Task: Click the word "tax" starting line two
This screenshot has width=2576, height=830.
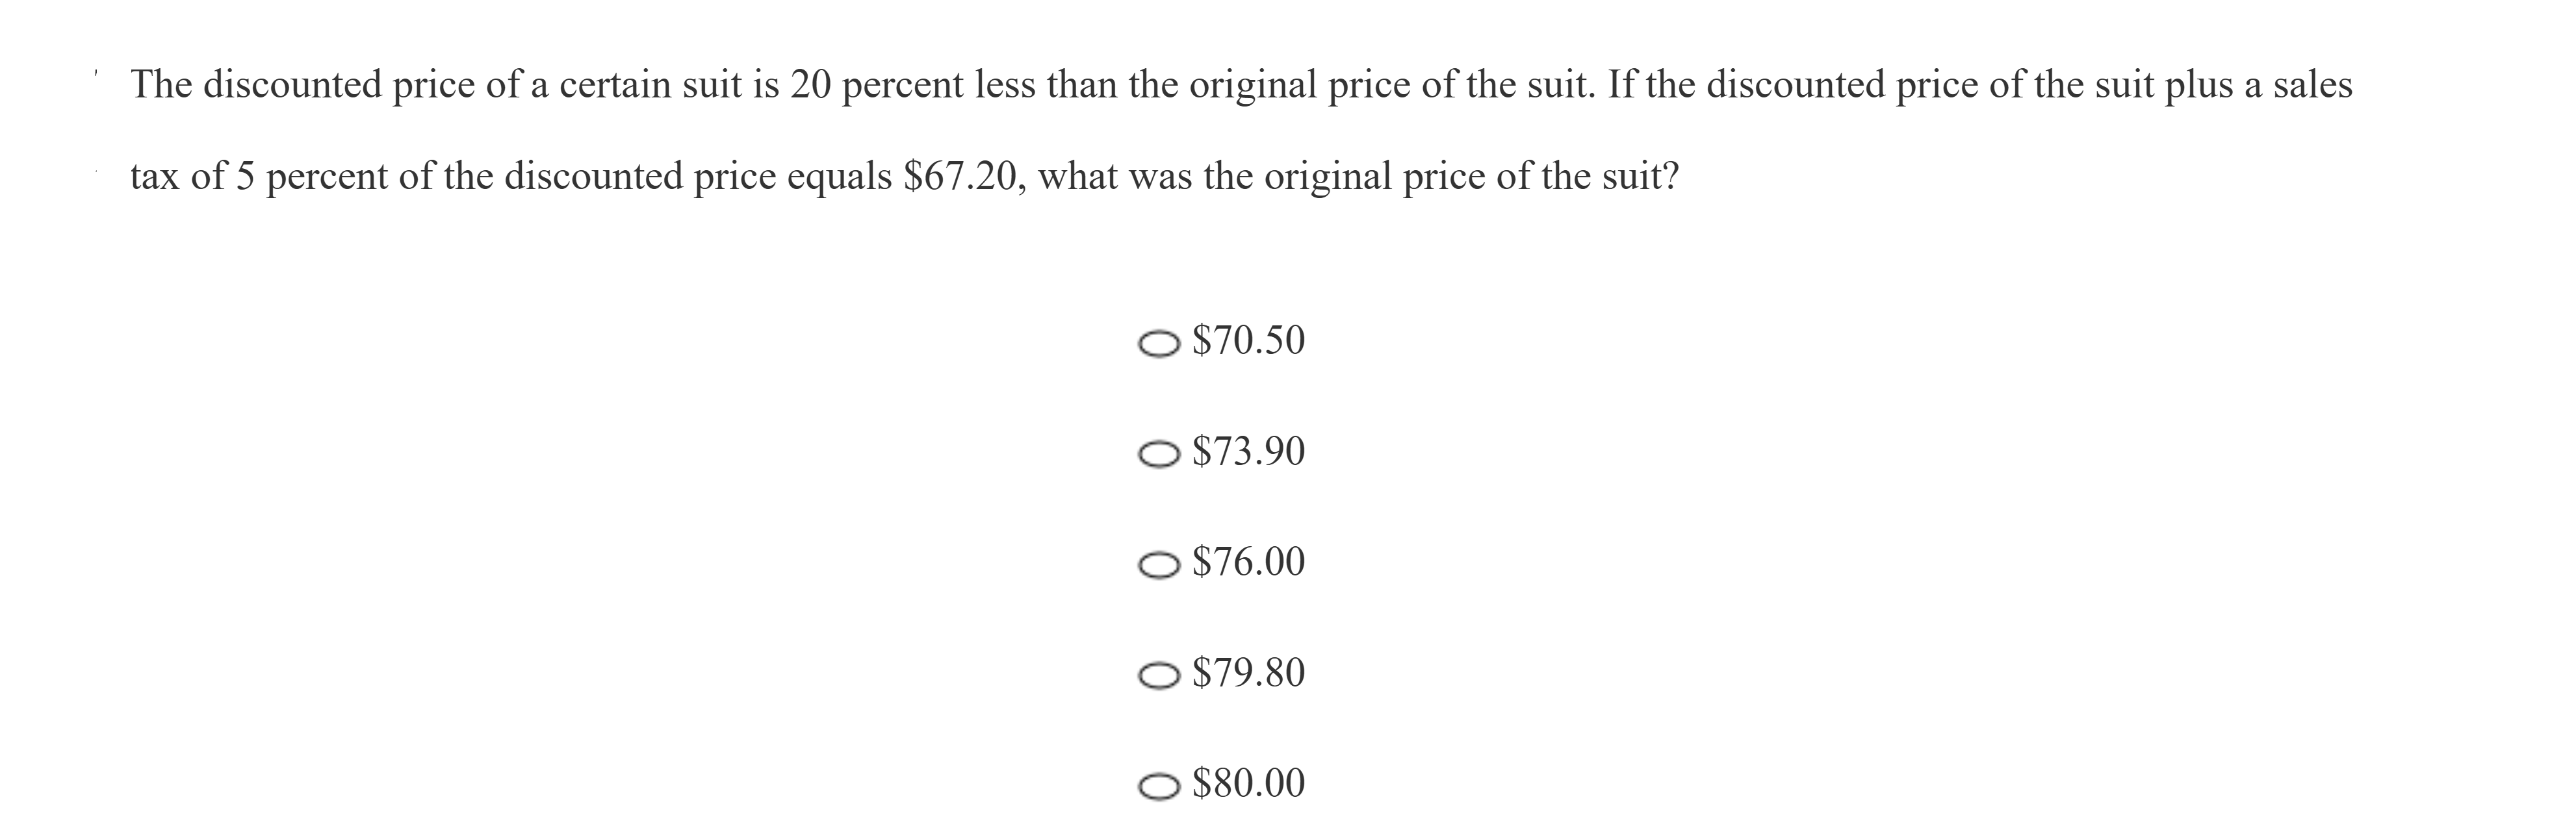Action: [154, 177]
